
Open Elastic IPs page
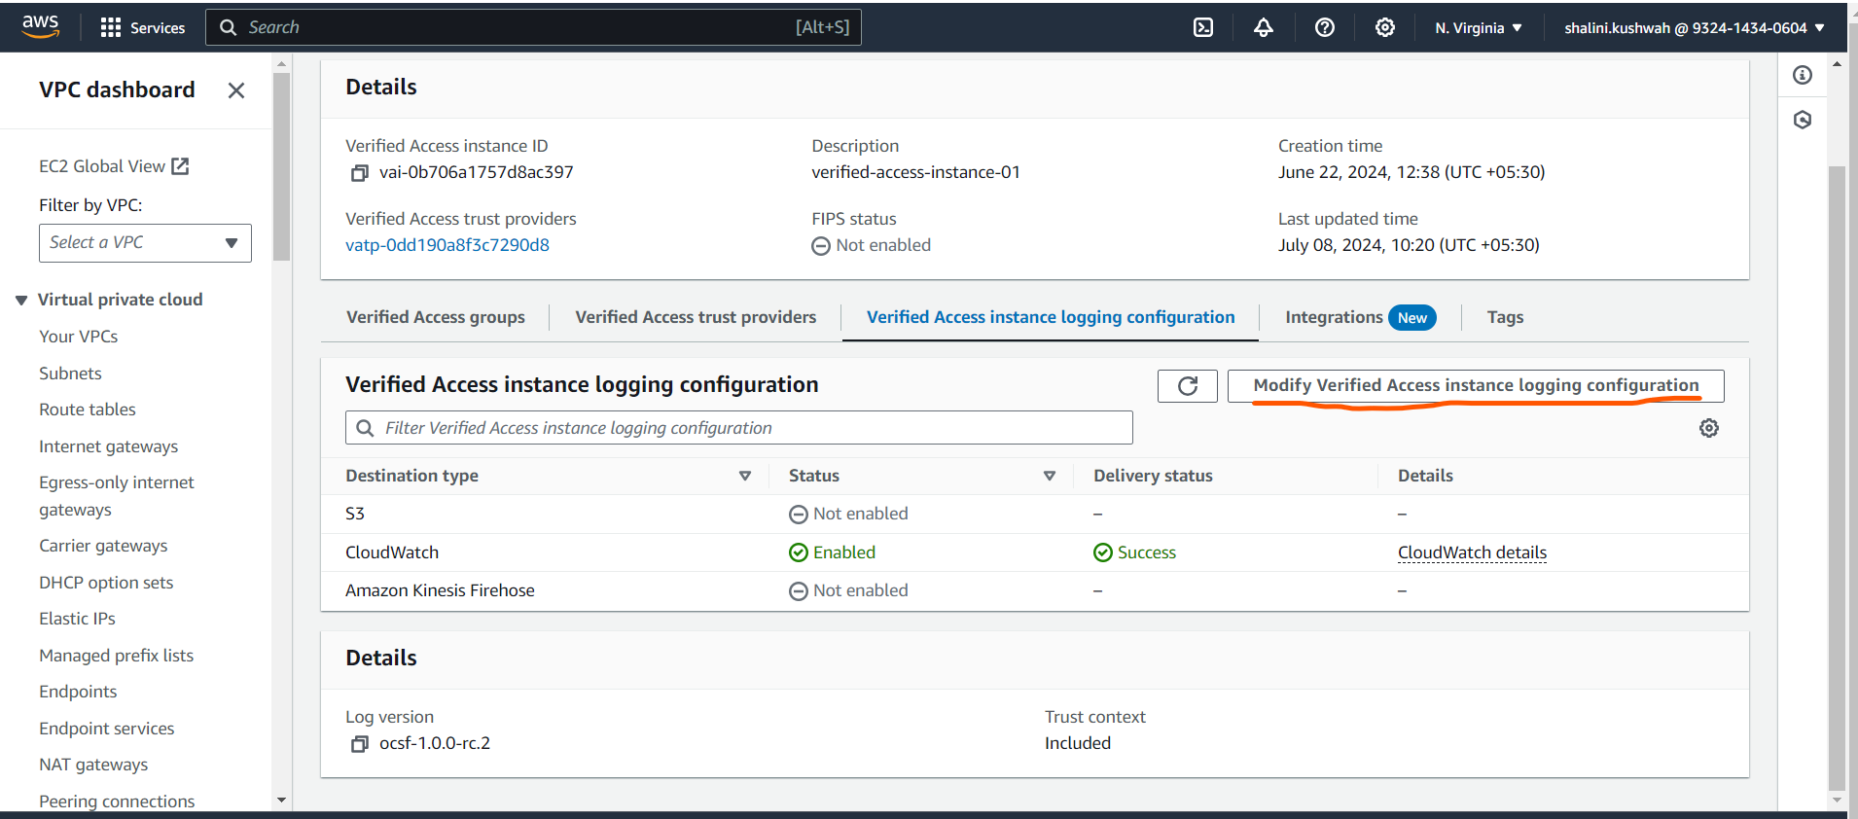point(77,619)
